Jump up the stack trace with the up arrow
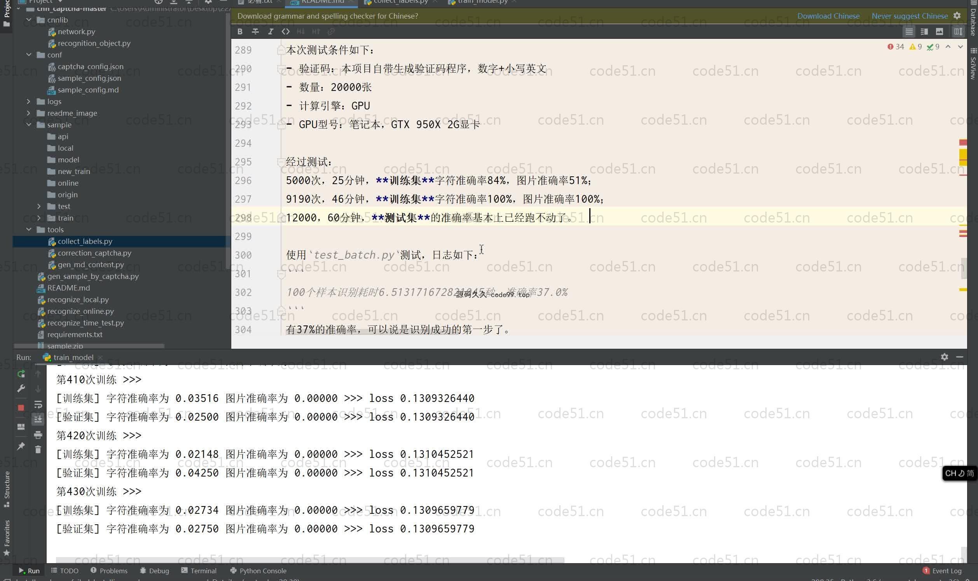Image resolution: width=978 pixels, height=581 pixels. point(38,374)
